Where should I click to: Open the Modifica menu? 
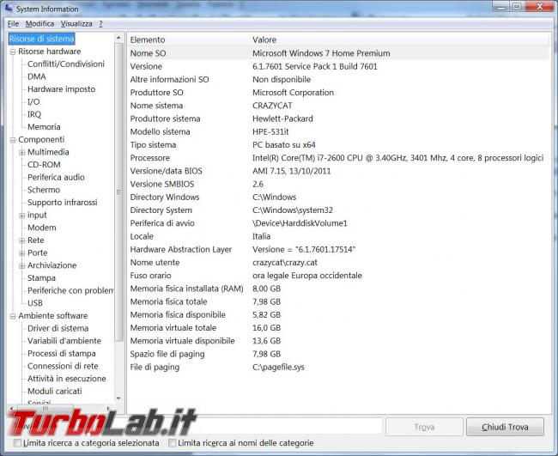pyautogui.click(x=39, y=24)
